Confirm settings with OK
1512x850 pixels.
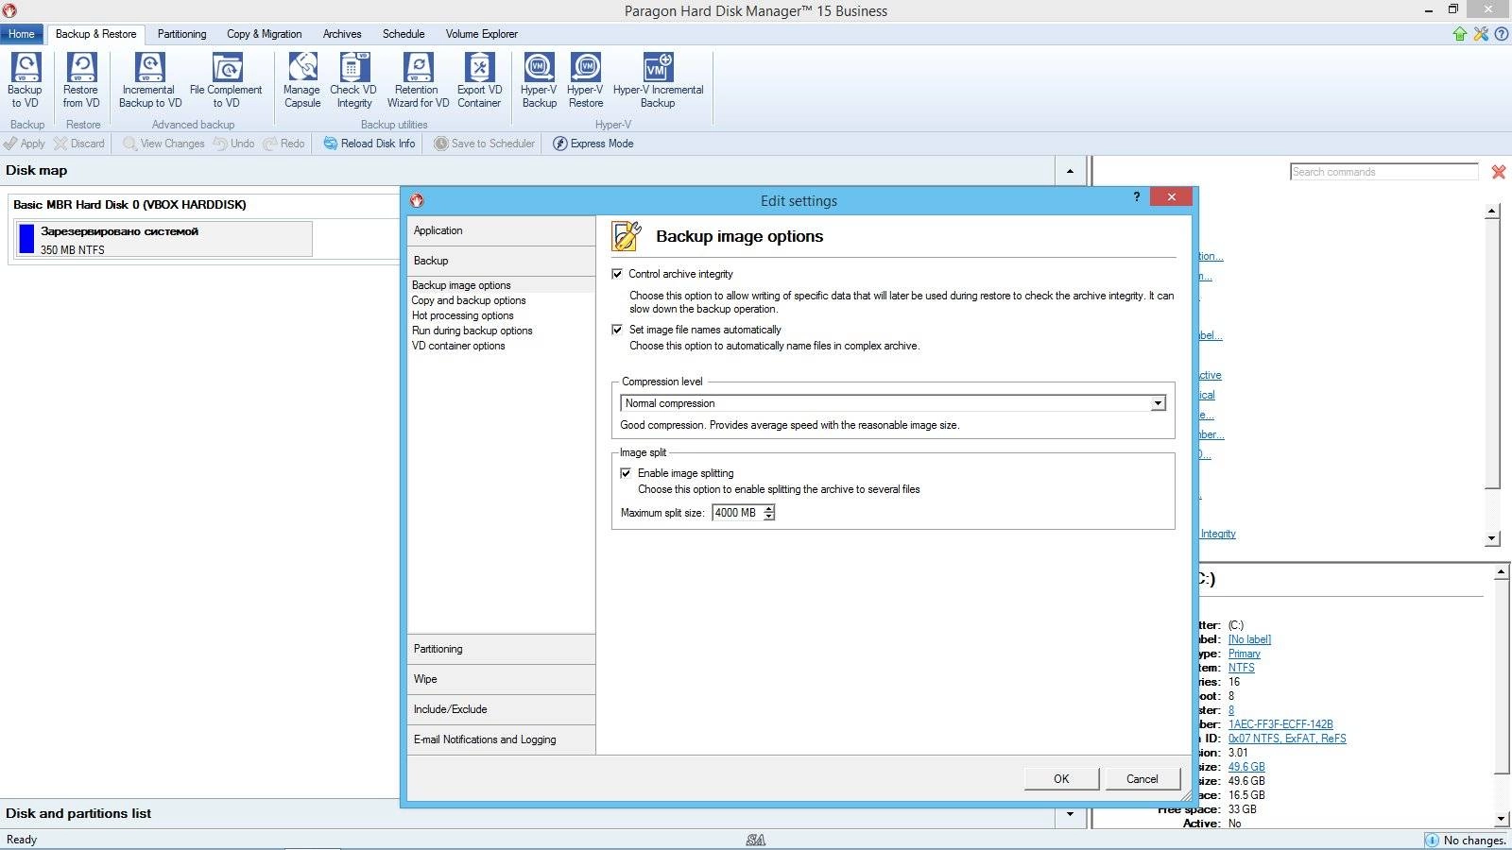1061,779
